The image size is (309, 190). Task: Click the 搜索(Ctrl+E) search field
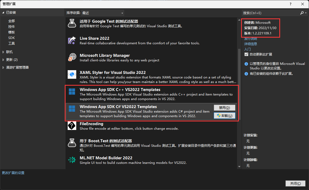(270, 13)
